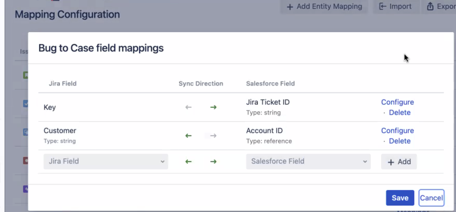The width and height of the screenshot is (456, 212).
Task: Click the Jira Field dropdown chevron
Action: pyautogui.click(x=162, y=162)
